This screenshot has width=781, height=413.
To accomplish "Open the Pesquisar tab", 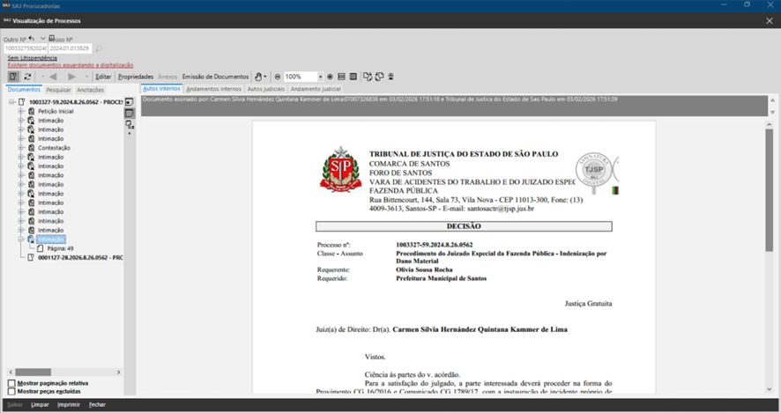I will [x=58, y=90].
